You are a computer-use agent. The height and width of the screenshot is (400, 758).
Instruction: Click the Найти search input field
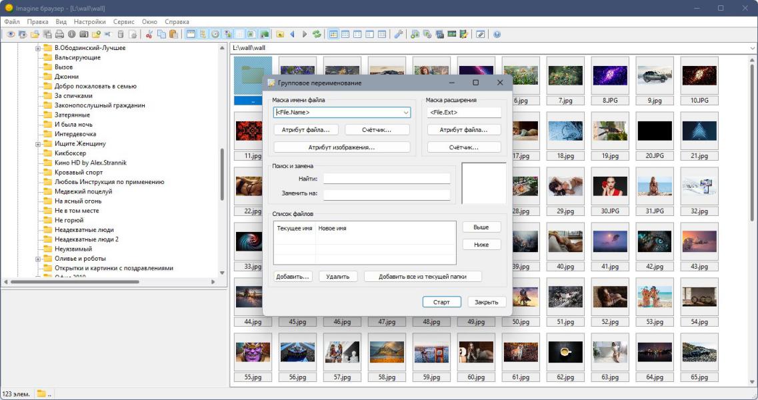(x=387, y=179)
